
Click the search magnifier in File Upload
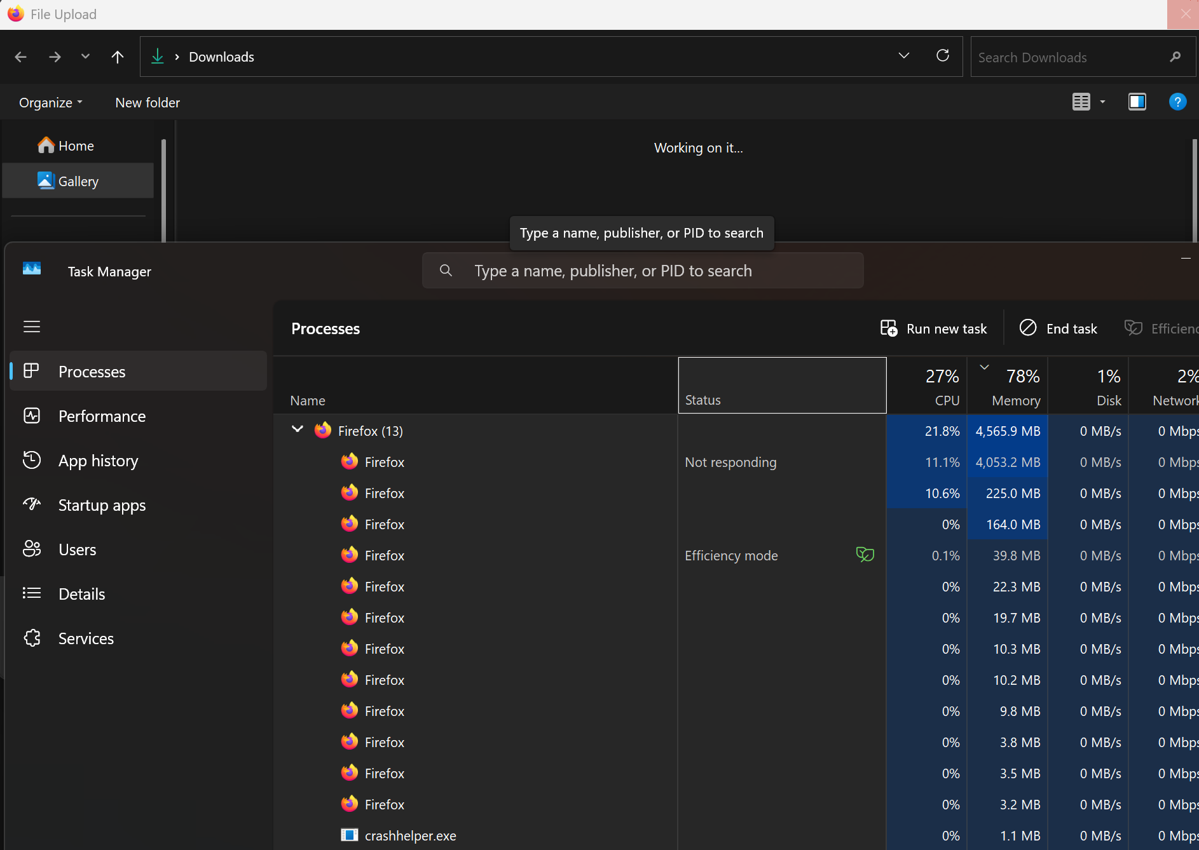(1175, 57)
